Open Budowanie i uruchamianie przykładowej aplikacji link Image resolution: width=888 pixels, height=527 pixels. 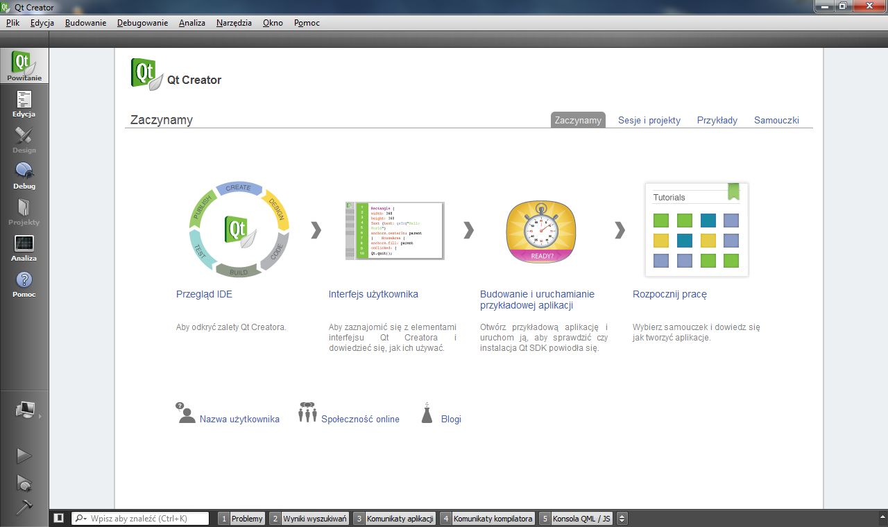pos(537,300)
